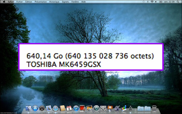Open the Wi-Fi status menu

click(x=152, y=2)
